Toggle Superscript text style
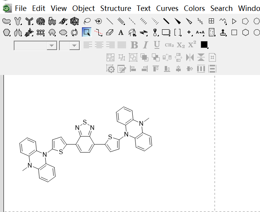 (192, 45)
